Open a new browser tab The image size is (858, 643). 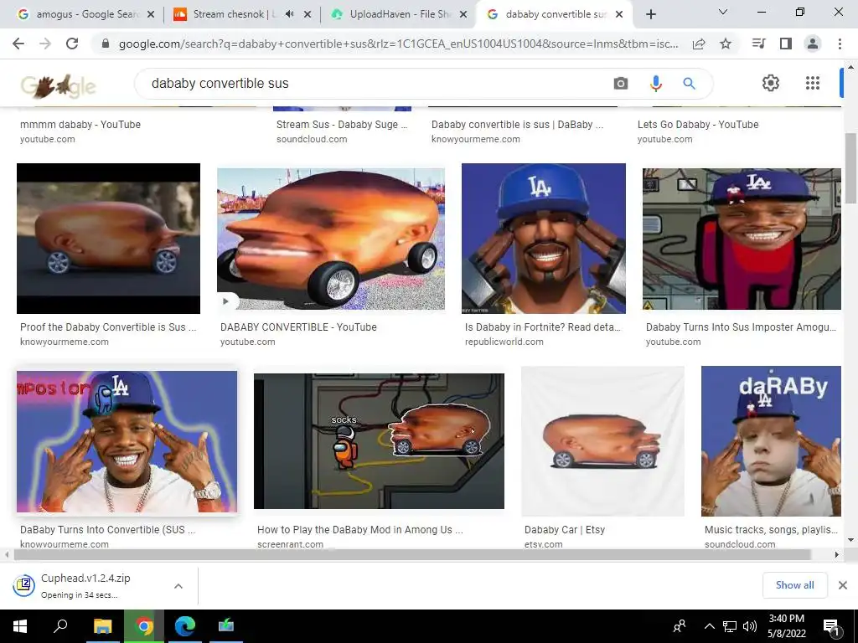650,15
